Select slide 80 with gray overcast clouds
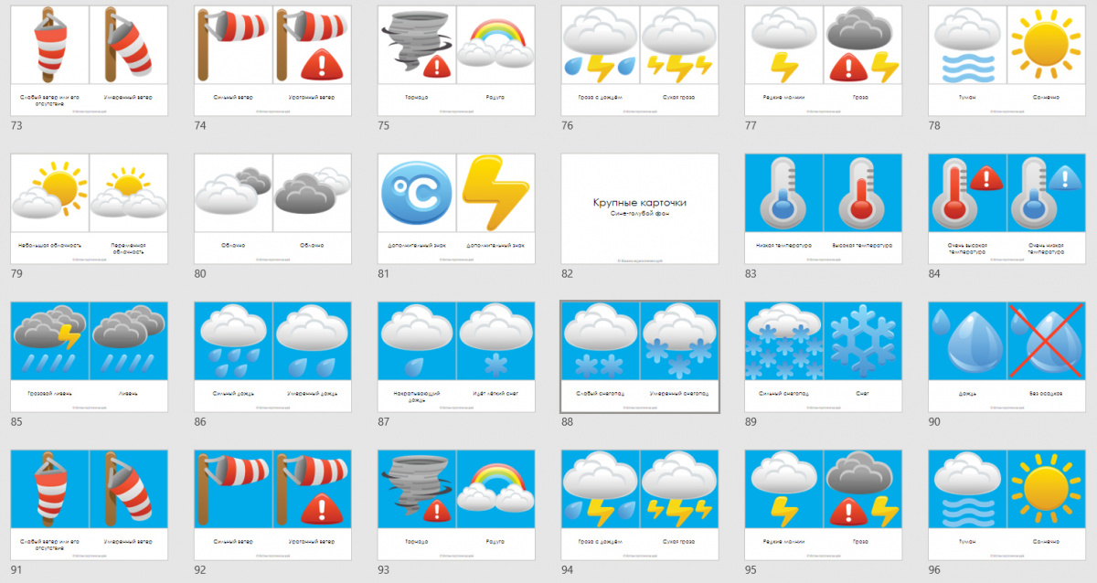The image size is (1097, 583). (x=272, y=208)
